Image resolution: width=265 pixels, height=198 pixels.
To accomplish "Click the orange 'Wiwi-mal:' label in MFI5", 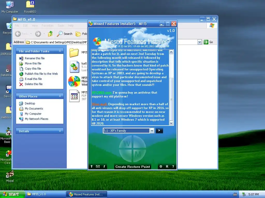I will [x=99, y=104].
